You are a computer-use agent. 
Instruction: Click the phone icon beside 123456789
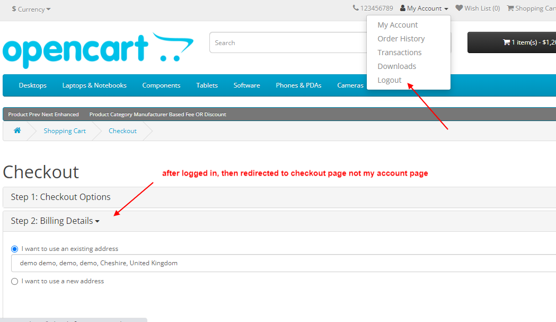356,8
